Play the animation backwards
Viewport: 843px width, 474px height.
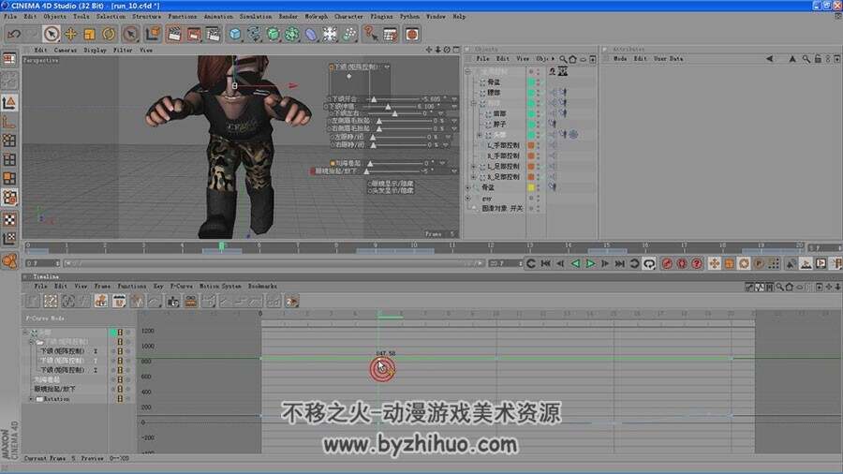pos(575,263)
